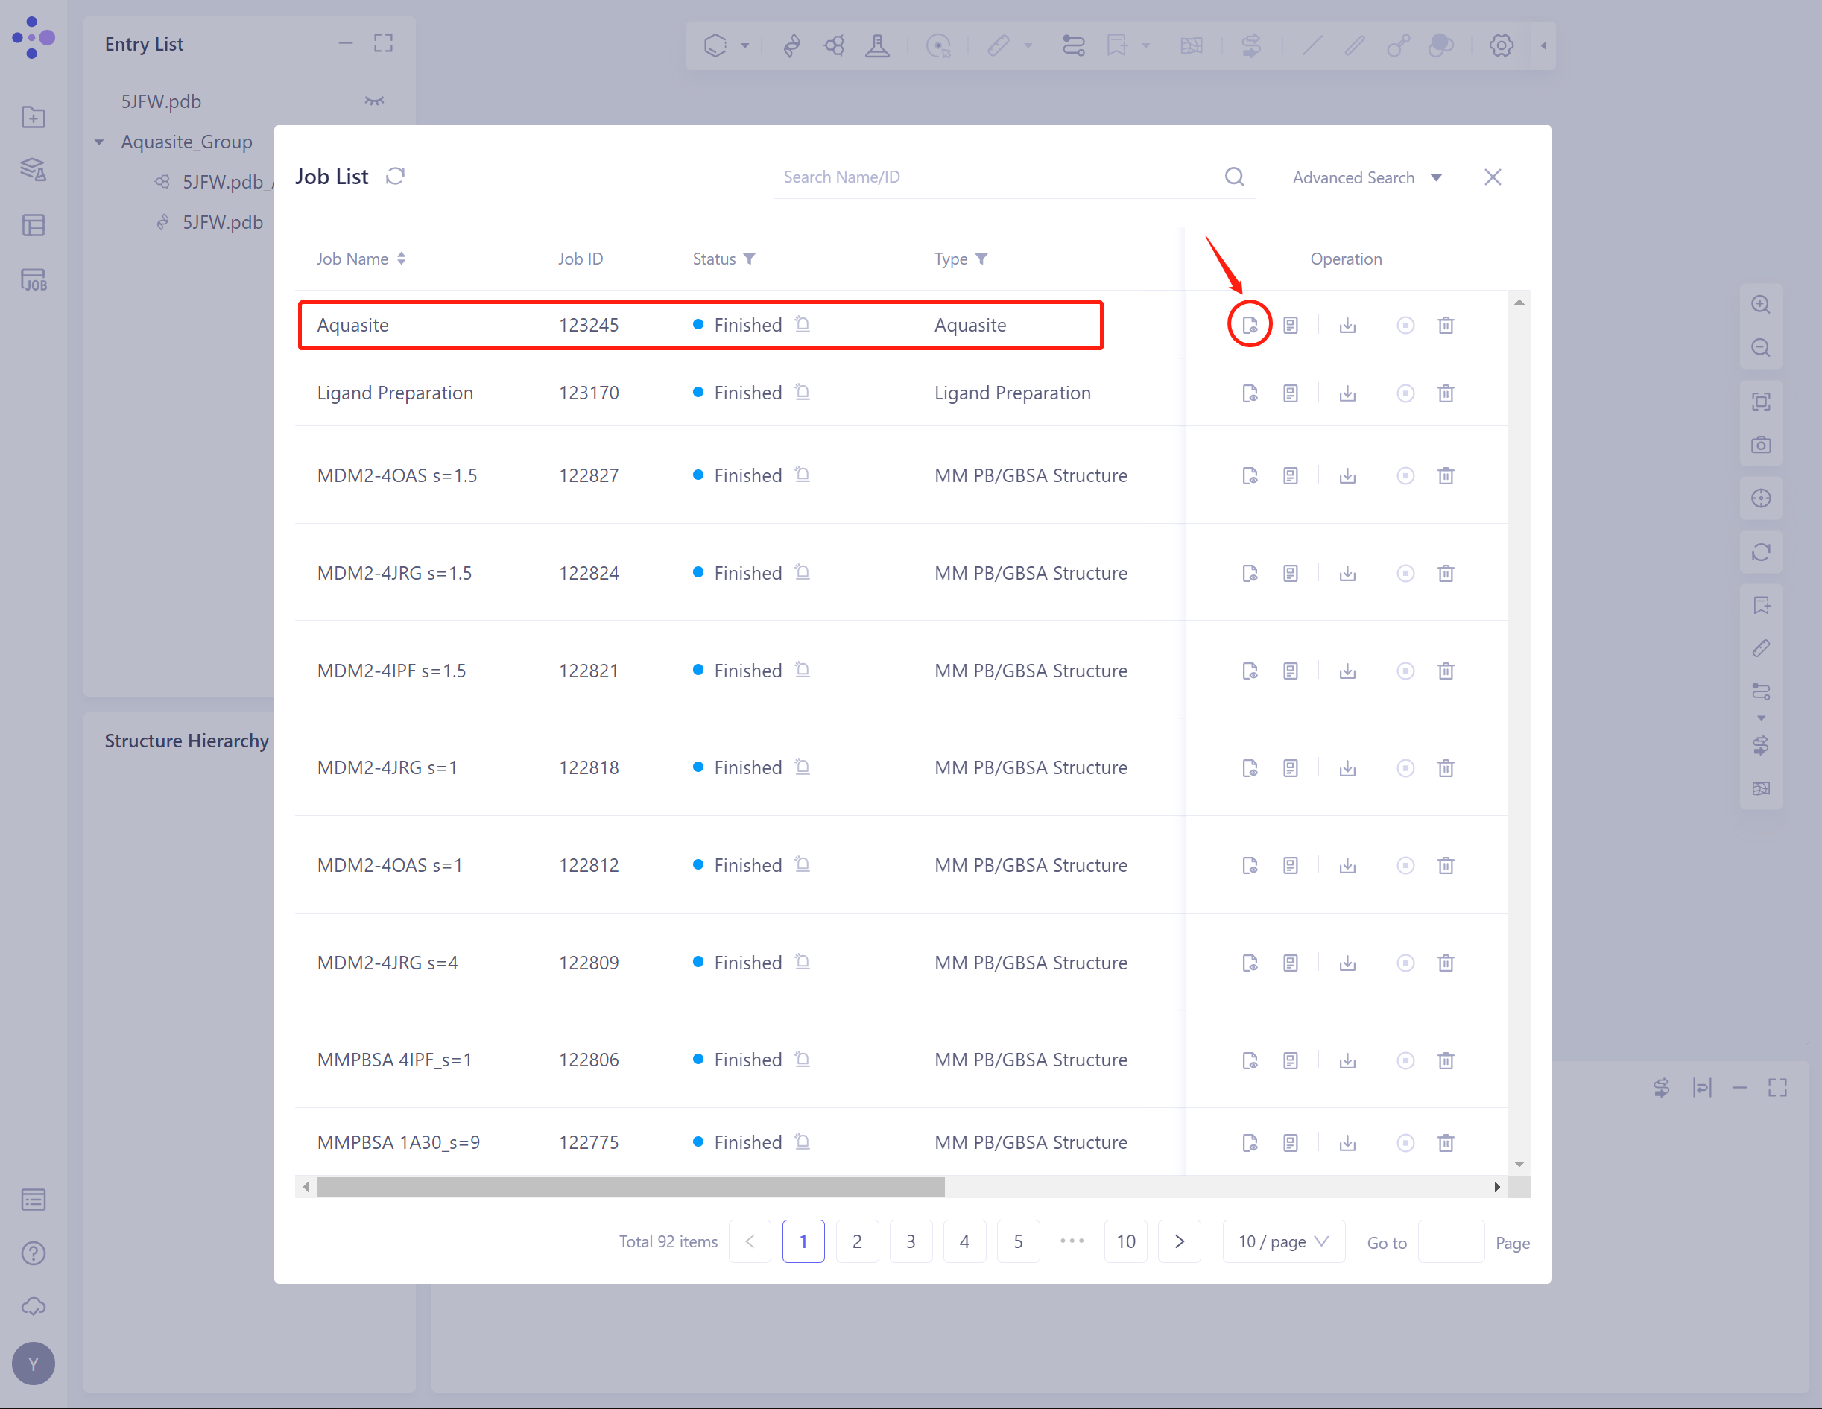
Task: Open the 10 / page size dropdown
Action: (x=1283, y=1241)
